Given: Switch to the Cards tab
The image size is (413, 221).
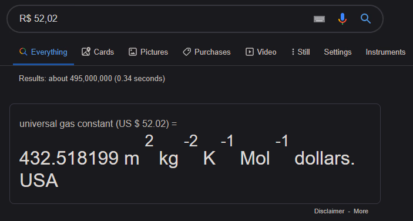Looking at the screenshot, I should 98,52.
